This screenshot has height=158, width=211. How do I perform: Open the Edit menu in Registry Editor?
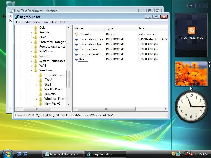click(x=27, y=22)
